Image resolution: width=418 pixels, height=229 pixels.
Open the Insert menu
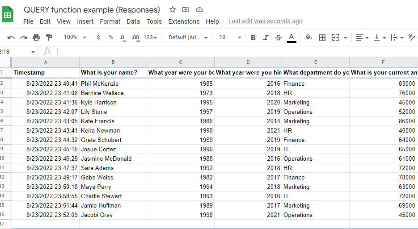point(85,21)
